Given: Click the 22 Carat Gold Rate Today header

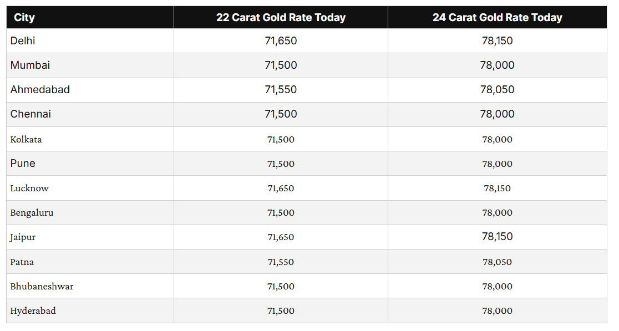Looking at the screenshot, I should [281, 18].
